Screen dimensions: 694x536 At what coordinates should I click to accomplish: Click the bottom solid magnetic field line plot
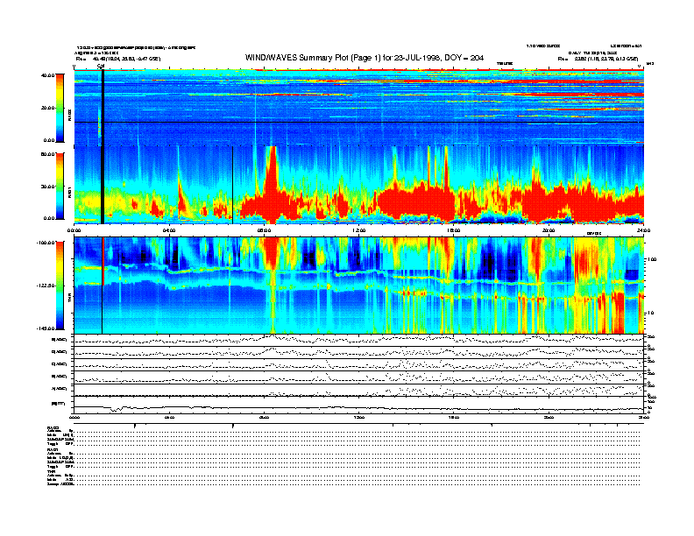pyautogui.click(x=359, y=408)
